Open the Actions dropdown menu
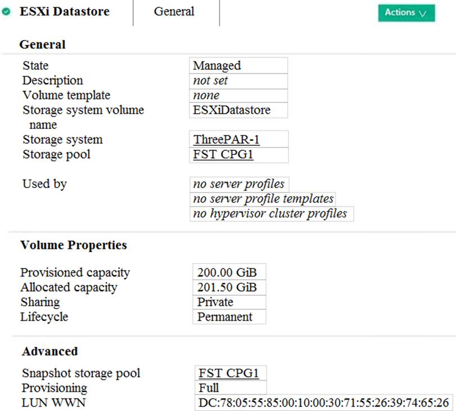Screen dimensions: 456x411 406,13
